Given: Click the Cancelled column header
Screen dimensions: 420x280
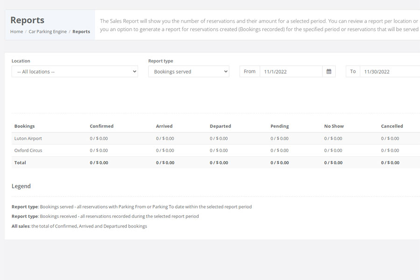Looking at the screenshot, I should pyautogui.click(x=392, y=126).
